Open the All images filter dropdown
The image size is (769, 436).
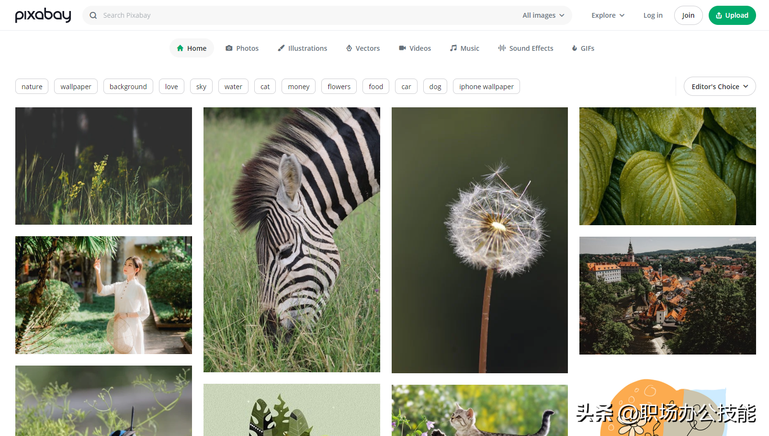point(543,15)
